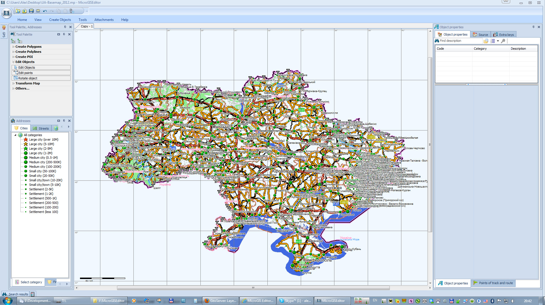Click the Find description binoculars icon
The height and width of the screenshot is (305, 545).
tap(437, 41)
